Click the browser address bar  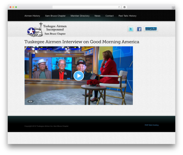coord(87,7)
